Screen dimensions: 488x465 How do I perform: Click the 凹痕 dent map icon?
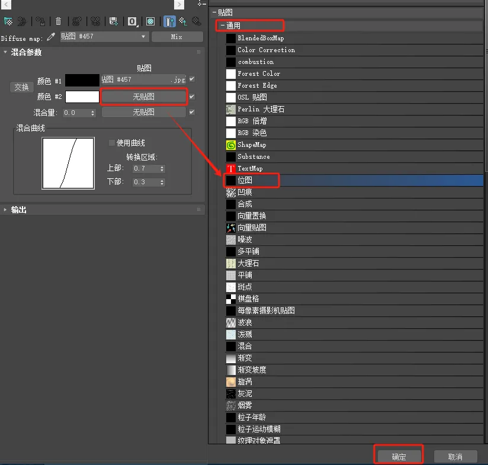[230, 193]
